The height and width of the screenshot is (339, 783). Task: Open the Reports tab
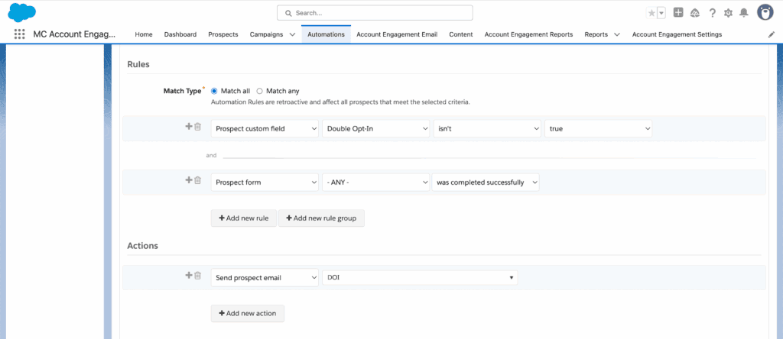596,34
